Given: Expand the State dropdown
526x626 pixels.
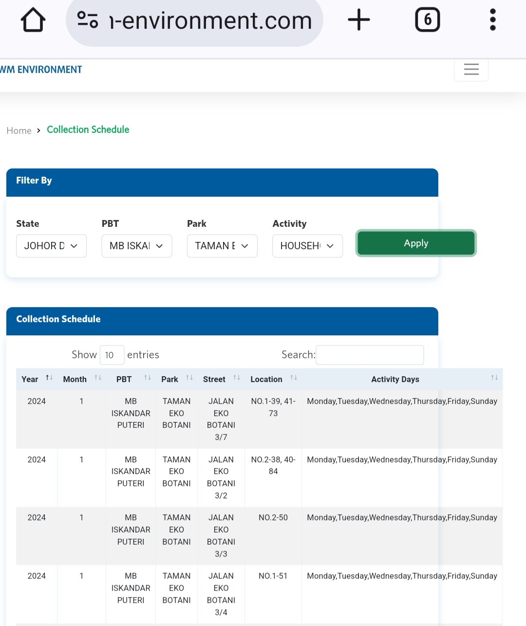Looking at the screenshot, I should point(51,246).
